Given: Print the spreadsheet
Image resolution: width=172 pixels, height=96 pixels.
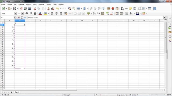Looking at the screenshot, I should click(25, 9).
